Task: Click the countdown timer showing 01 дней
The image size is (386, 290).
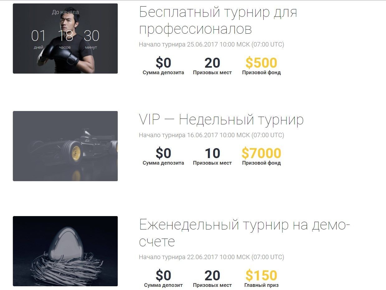Action: [39, 39]
